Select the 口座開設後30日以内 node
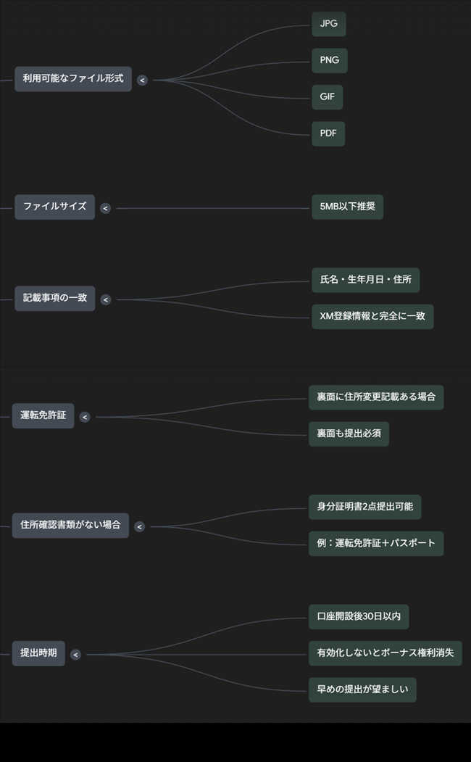This screenshot has height=762, width=471. pyautogui.click(x=359, y=617)
